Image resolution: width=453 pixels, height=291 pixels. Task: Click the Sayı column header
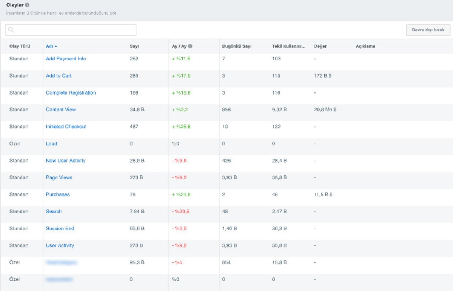[x=134, y=46]
